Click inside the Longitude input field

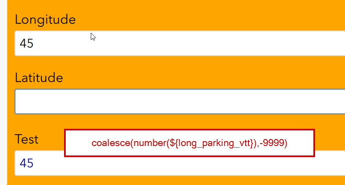tap(180, 43)
